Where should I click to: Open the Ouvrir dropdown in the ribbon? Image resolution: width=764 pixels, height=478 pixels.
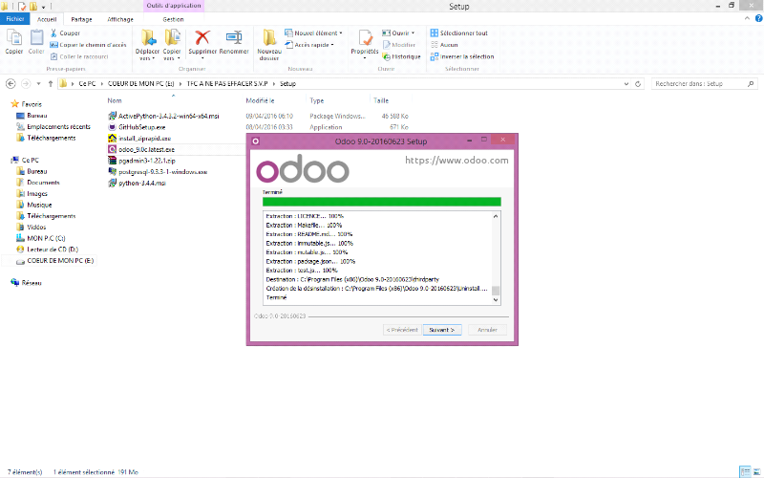[x=398, y=33]
